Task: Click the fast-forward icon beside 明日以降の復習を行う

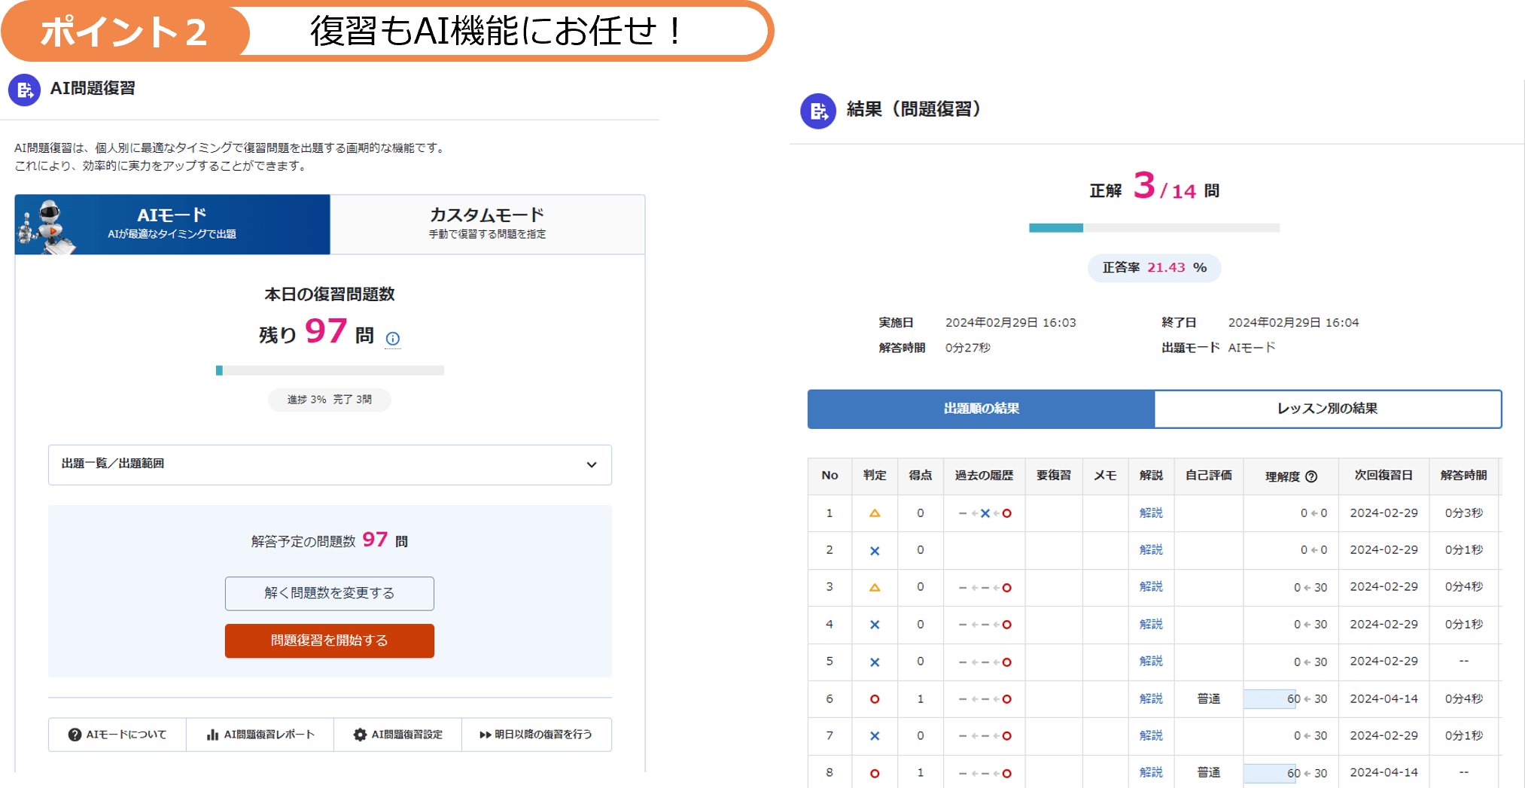Action: click(x=485, y=735)
